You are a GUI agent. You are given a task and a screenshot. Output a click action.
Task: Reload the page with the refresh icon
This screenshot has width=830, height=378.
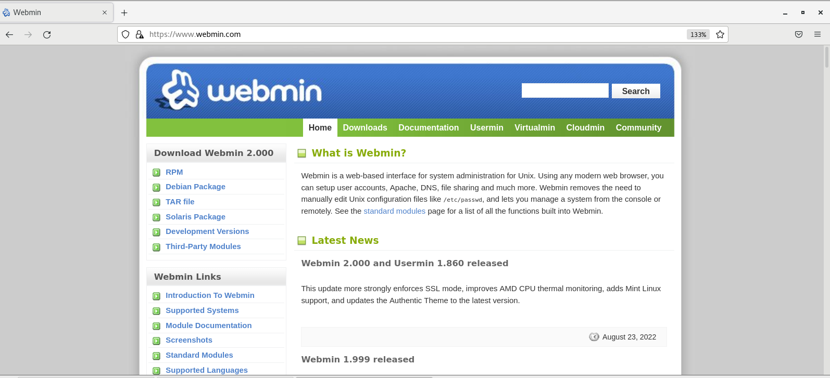47,34
